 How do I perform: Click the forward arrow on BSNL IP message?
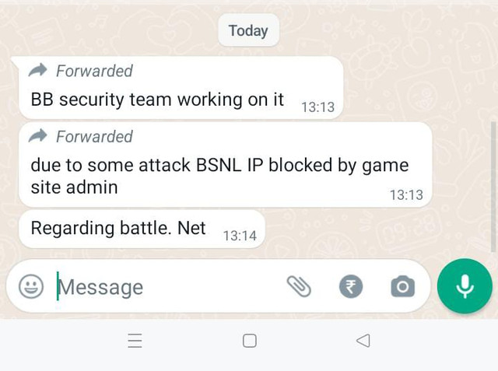tap(38, 136)
